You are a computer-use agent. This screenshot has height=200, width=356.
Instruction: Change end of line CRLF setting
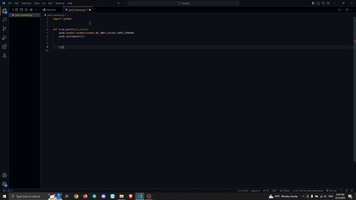(274, 191)
